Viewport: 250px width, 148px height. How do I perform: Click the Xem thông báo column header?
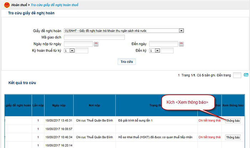233,105
